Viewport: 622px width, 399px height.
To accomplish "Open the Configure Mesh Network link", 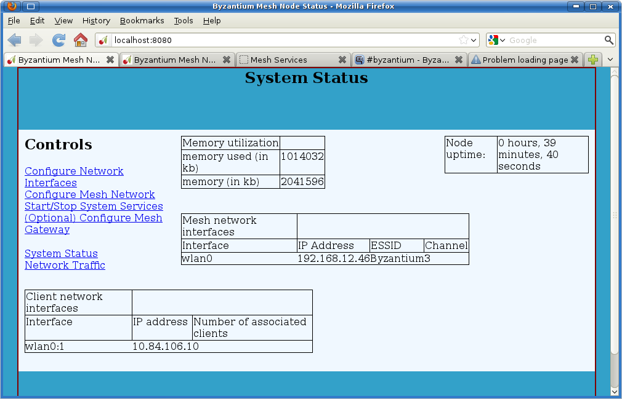I will 90,194.
